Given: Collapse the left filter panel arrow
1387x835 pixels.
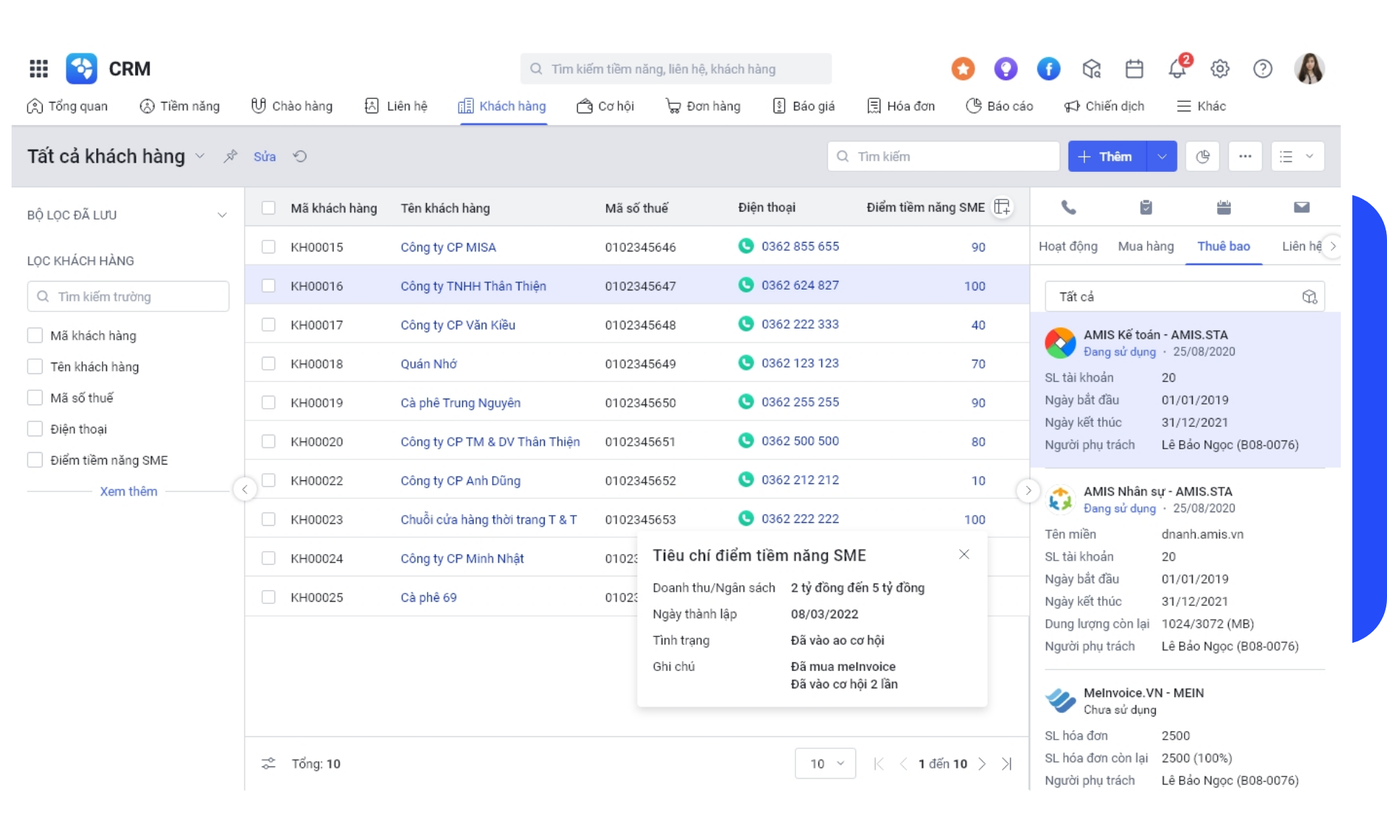Looking at the screenshot, I should click(x=245, y=490).
